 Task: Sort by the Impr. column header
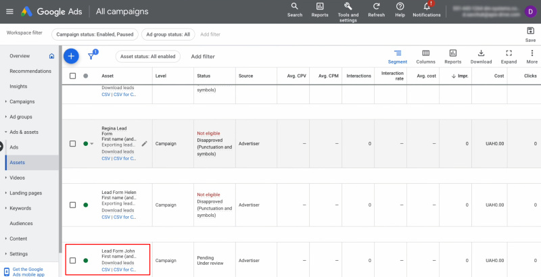click(x=462, y=76)
